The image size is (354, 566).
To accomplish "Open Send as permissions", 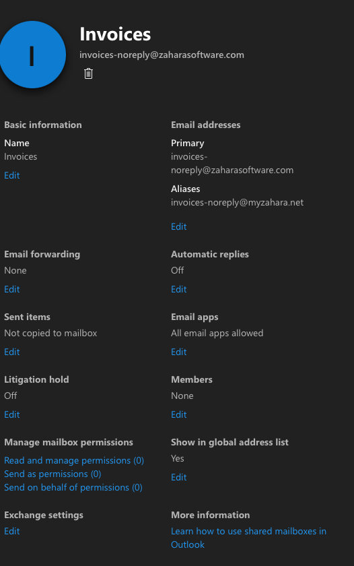I will click(52, 474).
